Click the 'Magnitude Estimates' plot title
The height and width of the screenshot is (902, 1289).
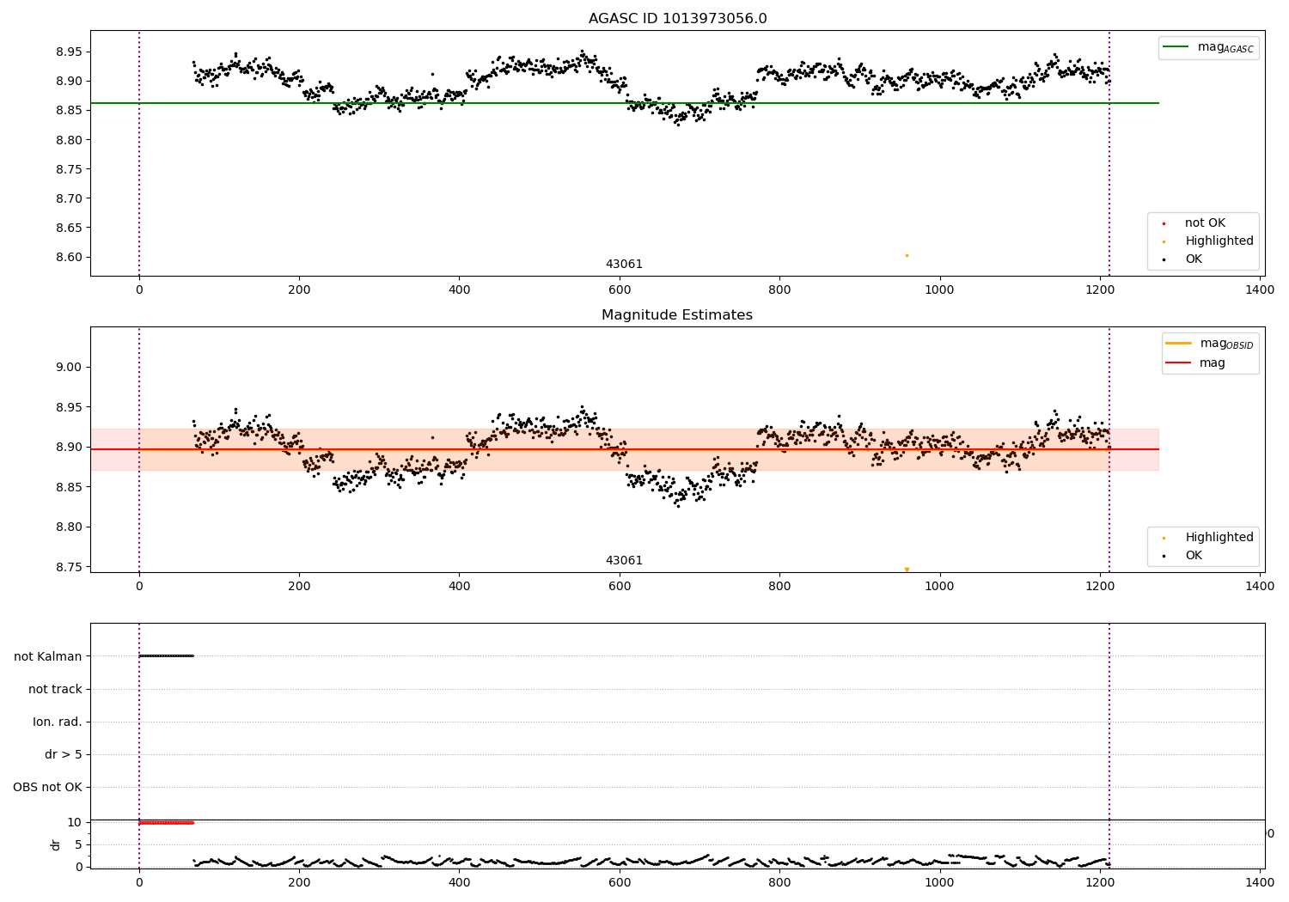click(x=677, y=315)
